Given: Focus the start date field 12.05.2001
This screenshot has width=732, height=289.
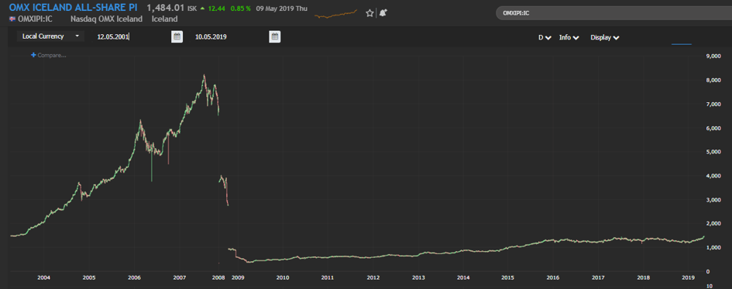Looking at the screenshot, I should (131, 36).
